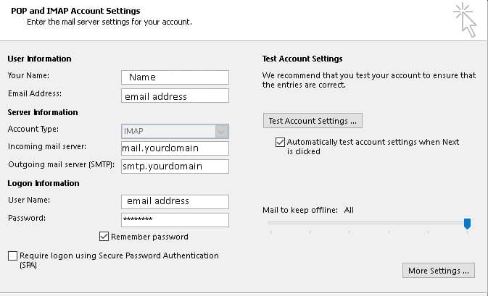Toggle the Remember password checkbox
The height and width of the screenshot is (296, 488).
pos(104,237)
